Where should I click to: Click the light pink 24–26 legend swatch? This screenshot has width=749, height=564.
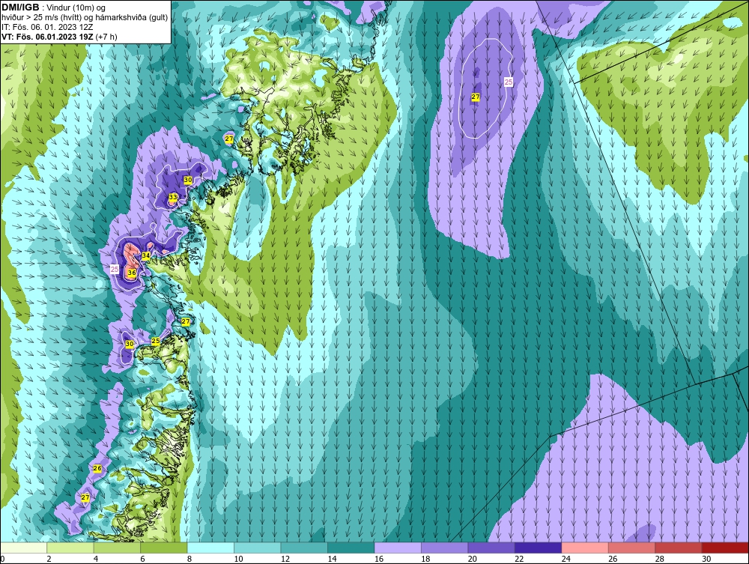tap(585, 548)
